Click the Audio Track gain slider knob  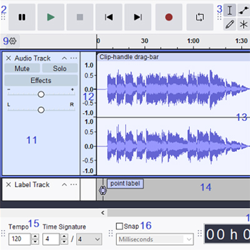pos(41,94)
